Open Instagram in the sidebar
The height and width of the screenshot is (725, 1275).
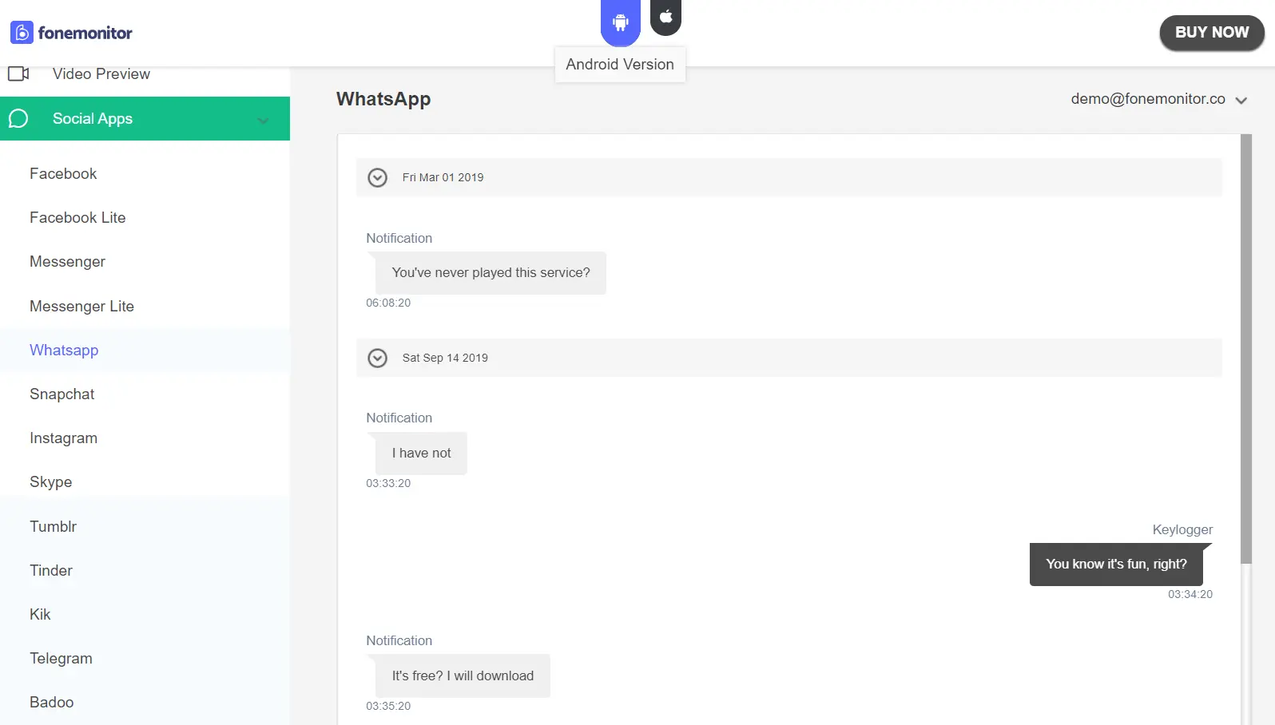[63, 438]
